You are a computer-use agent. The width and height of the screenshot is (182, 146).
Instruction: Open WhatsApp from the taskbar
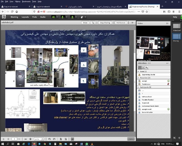click(x=87, y=144)
